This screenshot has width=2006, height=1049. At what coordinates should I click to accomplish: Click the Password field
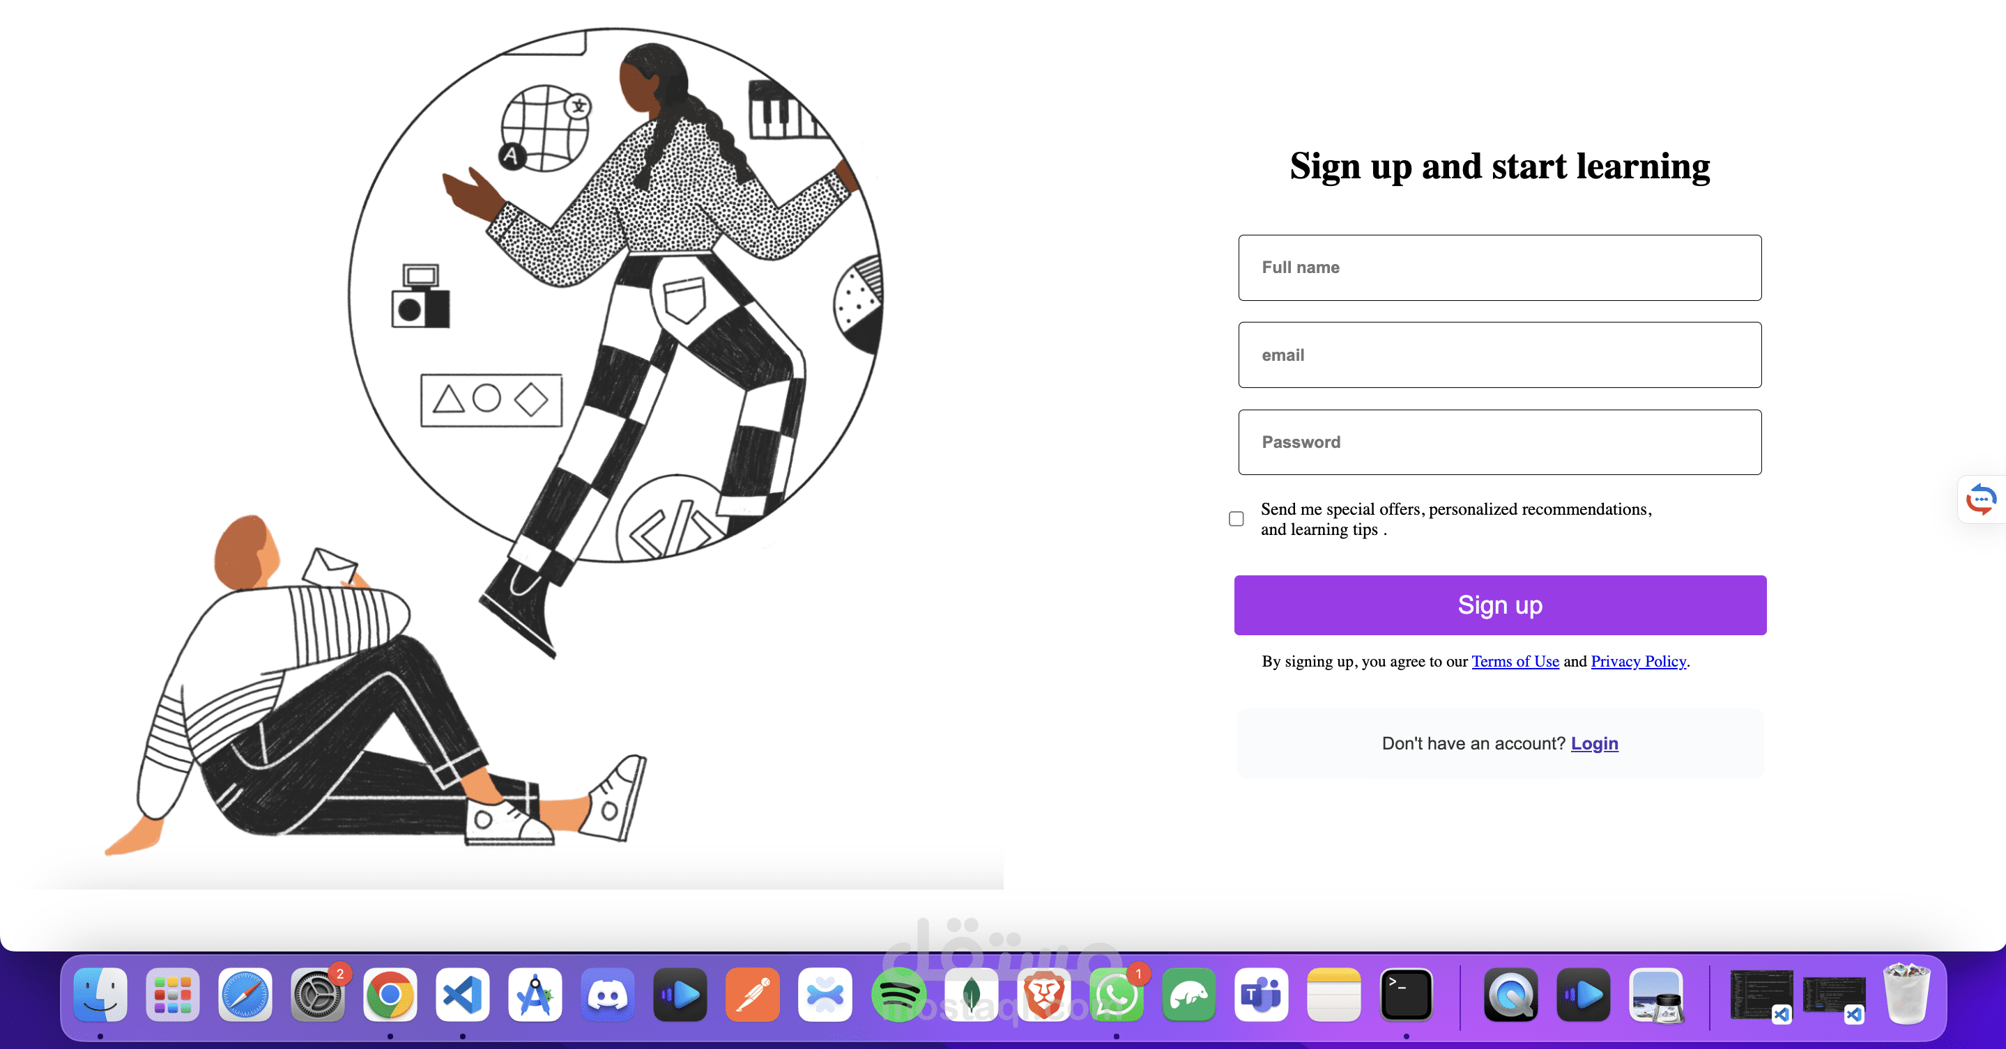tap(1500, 442)
